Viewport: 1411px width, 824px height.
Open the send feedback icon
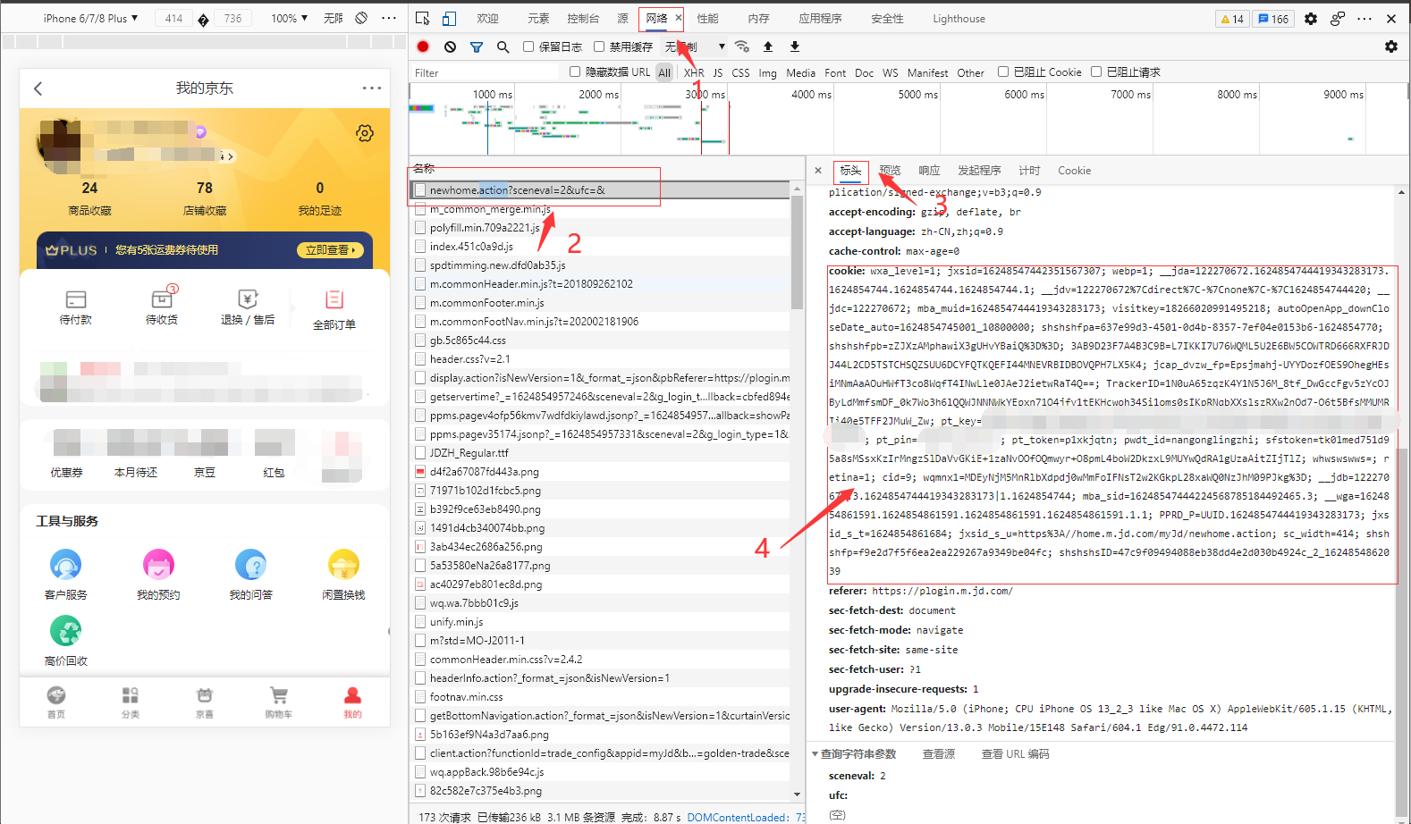tap(1338, 18)
